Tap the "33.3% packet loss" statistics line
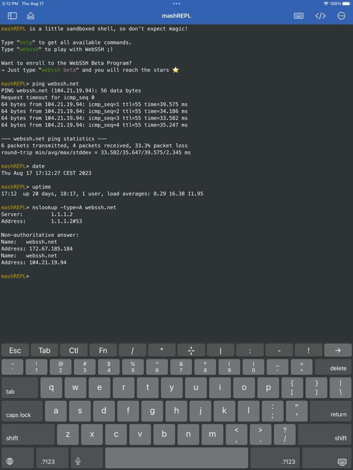Viewport: 353px width, 470px height. click(x=94, y=146)
